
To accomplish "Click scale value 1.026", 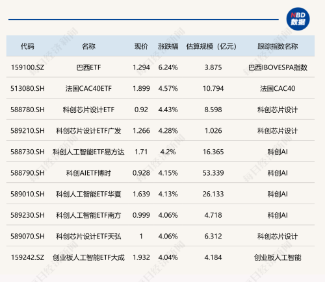I will [x=213, y=131].
